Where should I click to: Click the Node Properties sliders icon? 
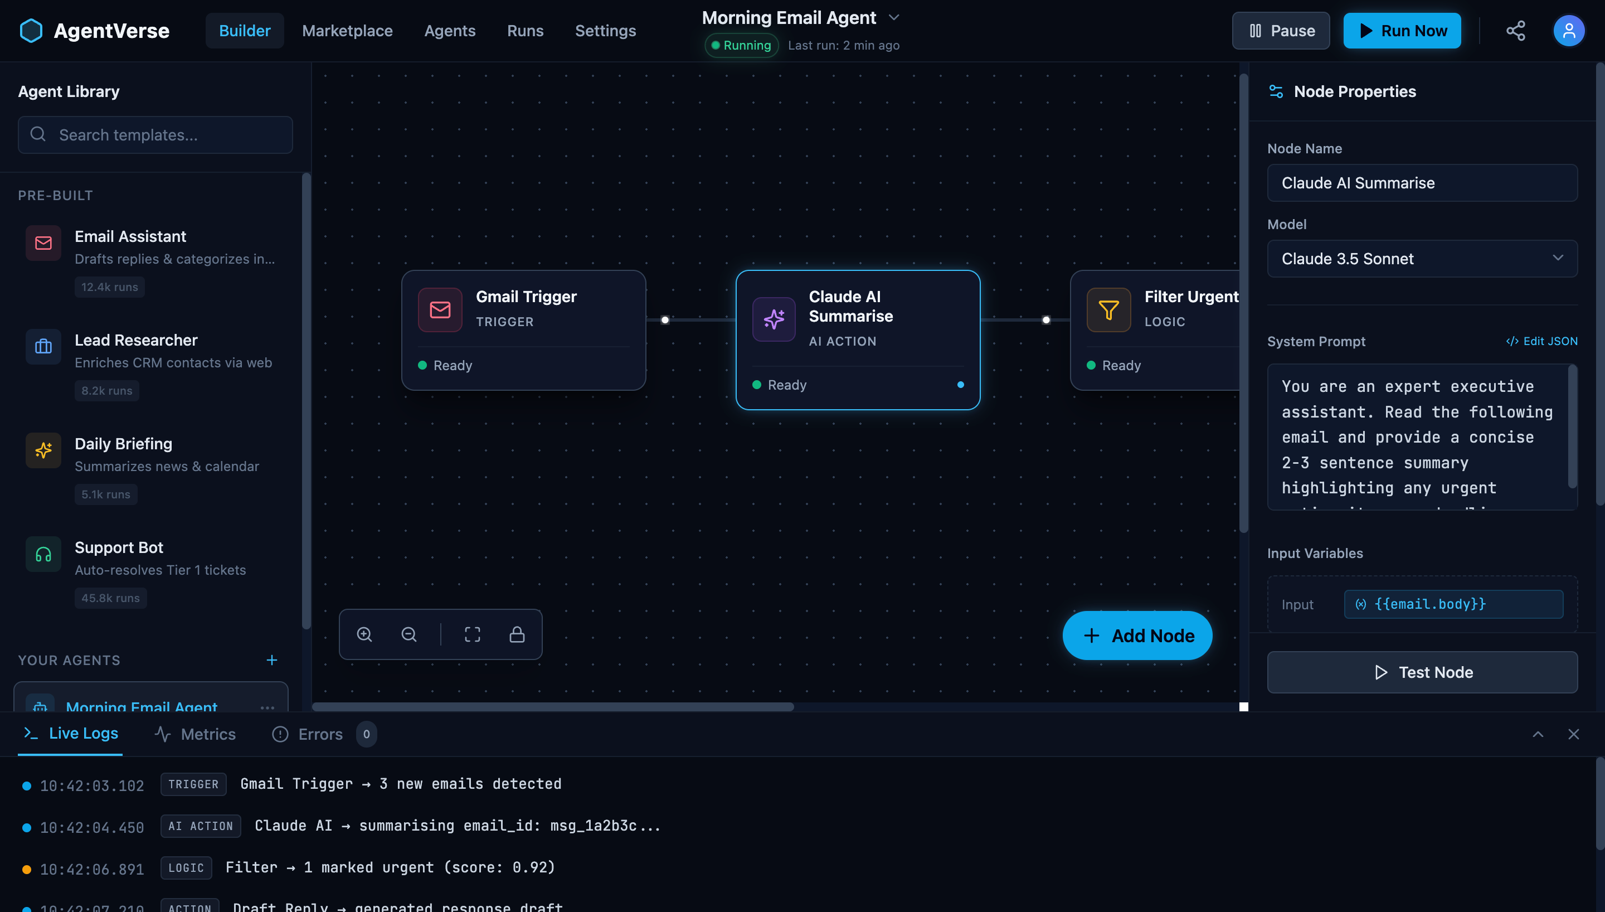click(x=1275, y=91)
